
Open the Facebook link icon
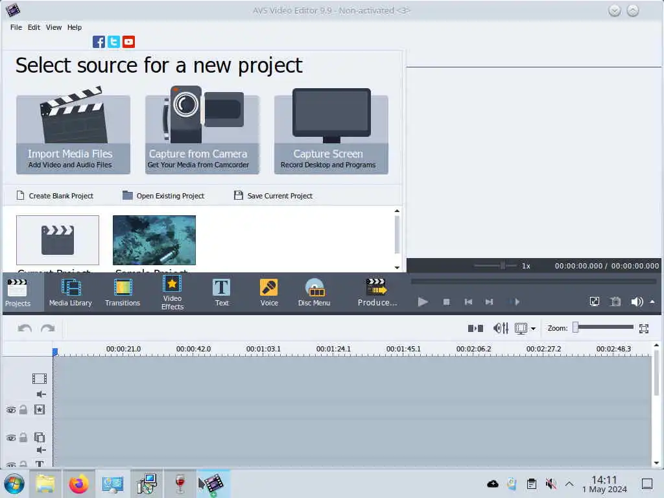tap(99, 42)
